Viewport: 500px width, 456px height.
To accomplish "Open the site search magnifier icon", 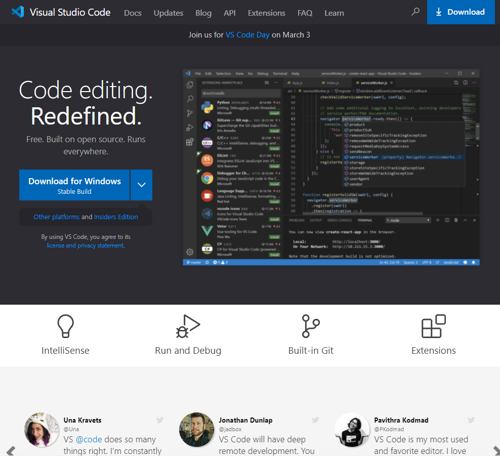I will 415,12.
